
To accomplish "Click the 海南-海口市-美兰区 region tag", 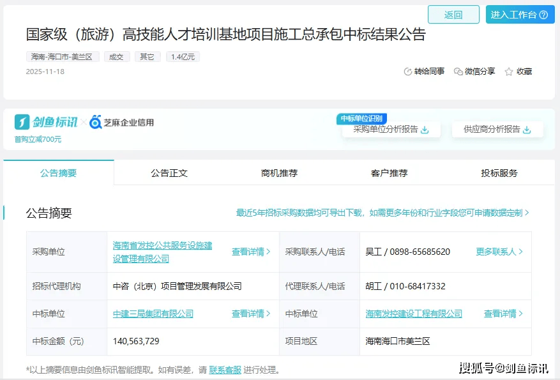I will [x=62, y=57].
